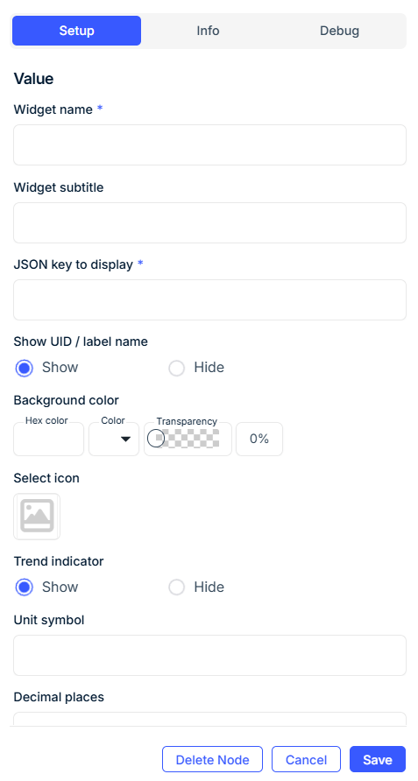Screen dimensions: 418x781
Task: Click the Save button
Action: (x=378, y=760)
